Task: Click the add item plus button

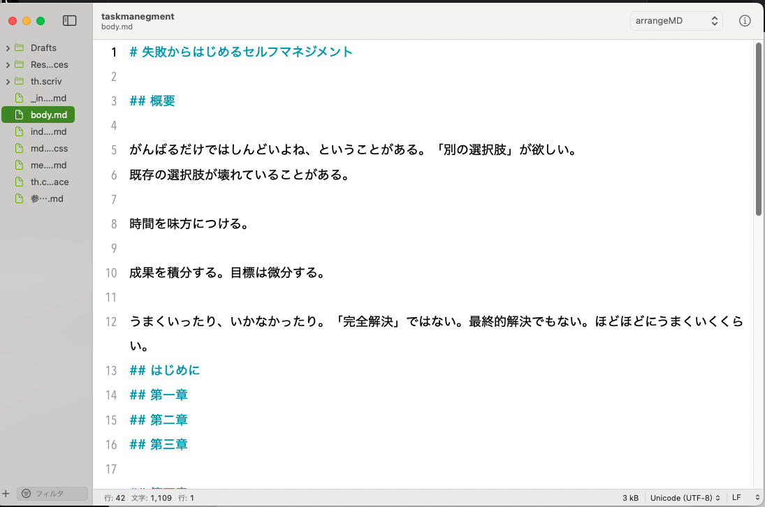Action: tap(6, 493)
